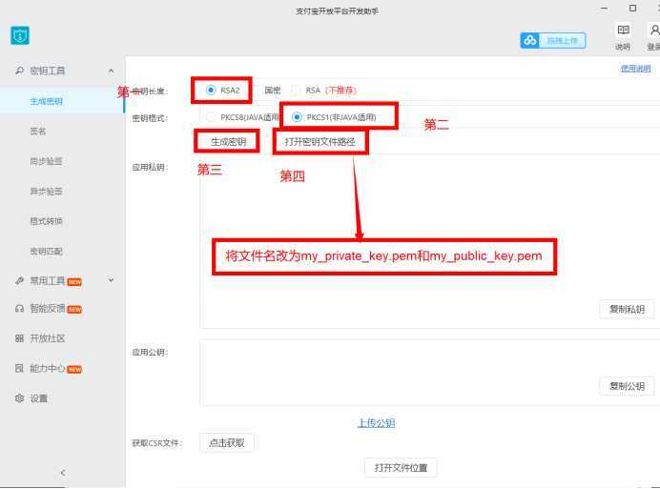This screenshot has width=660, height=489.
Task: Click the cloud upload icon in header
Action: [x=530, y=41]
